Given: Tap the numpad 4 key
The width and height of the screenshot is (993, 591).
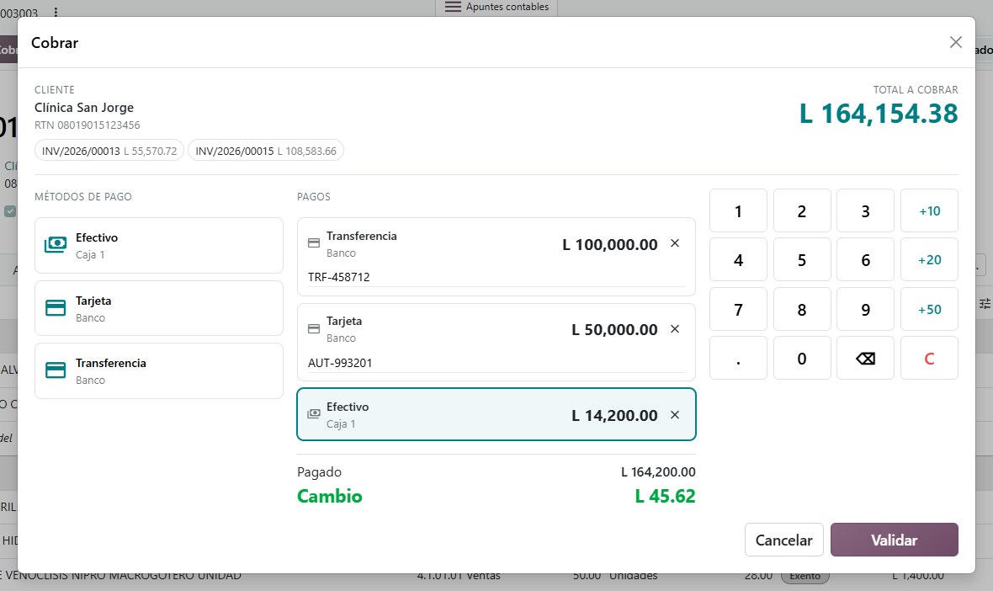Looking at the screenshot, I should pos(738,259).
